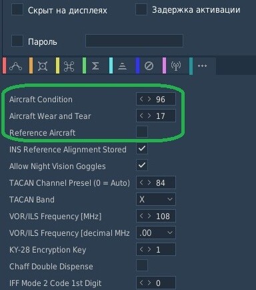Screen dimensions: 256x290
Task: Increase Aircraft Condition with right arrow
Action: [x=149, y=99]
